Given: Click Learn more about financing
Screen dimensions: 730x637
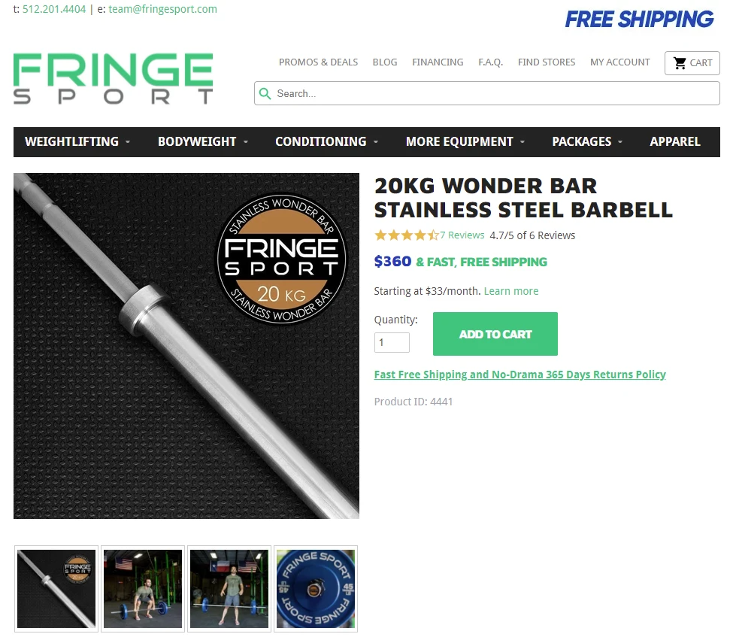Looking at the screenshot, I should pos(511,291).
